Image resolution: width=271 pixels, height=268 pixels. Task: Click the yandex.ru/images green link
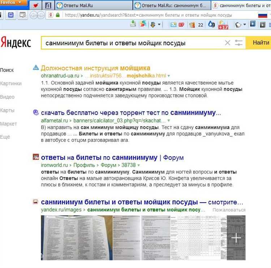coord(61,210)
